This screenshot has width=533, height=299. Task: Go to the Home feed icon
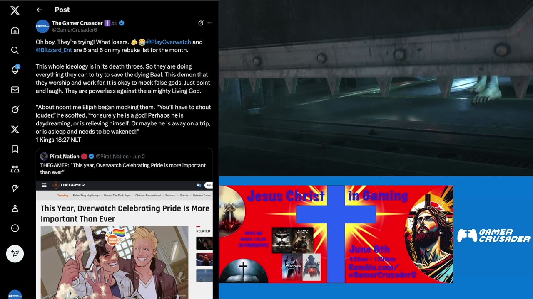(x=15, y=30)
